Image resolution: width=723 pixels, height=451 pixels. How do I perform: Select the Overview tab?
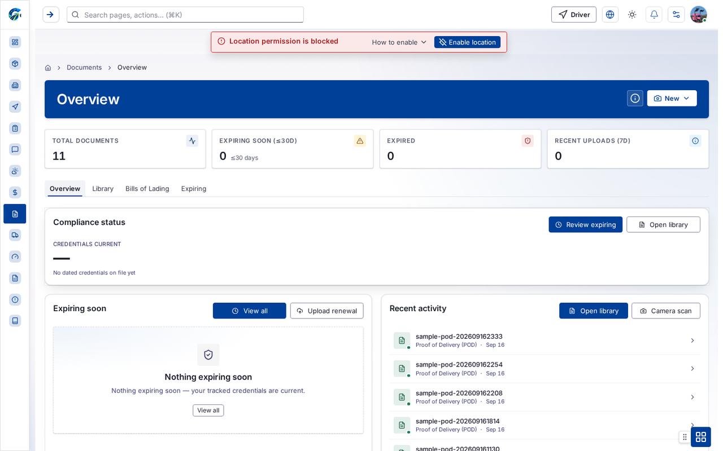(x=65, y=189)
